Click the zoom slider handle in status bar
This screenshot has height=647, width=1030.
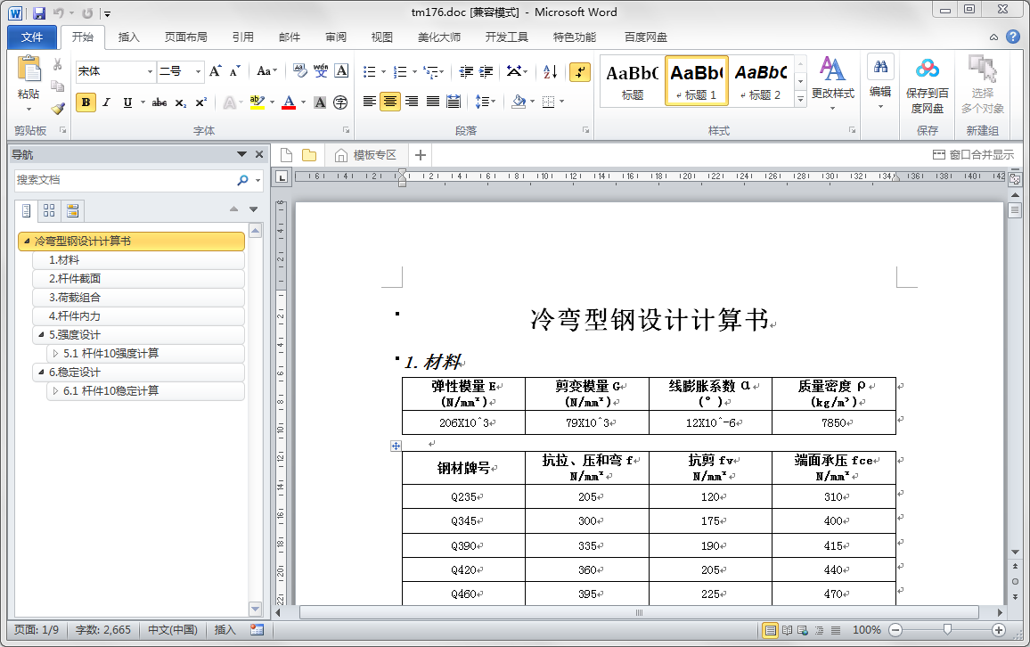(x=947, y=630)
